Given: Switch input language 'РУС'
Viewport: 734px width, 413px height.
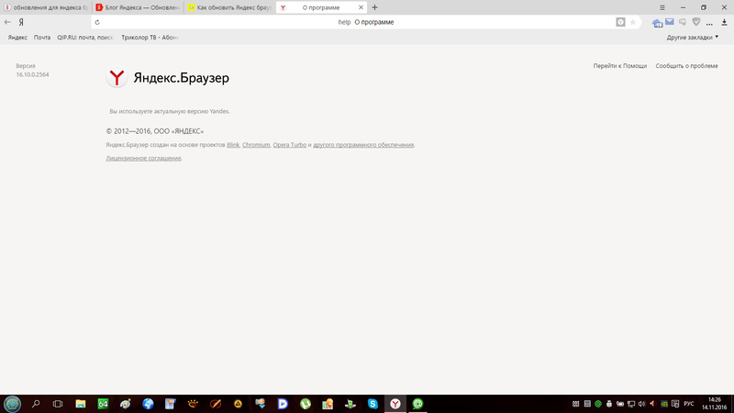Looking at the screenshot, I should 689,404.
